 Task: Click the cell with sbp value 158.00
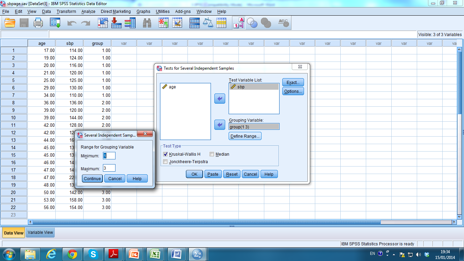[69, 200]
